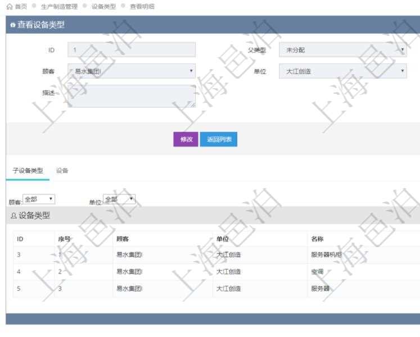
Task: Switch to the 设备 tab
Action: (62, 171)
